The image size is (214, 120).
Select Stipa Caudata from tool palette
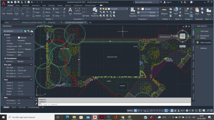pyautogui.click(x=203, y=42)
